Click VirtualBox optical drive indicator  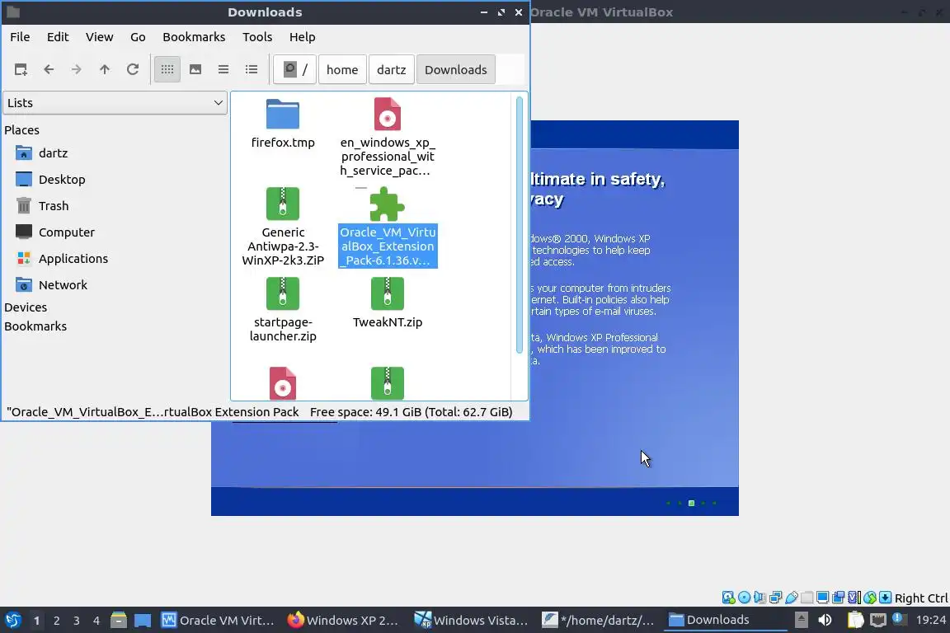(744, 598)
